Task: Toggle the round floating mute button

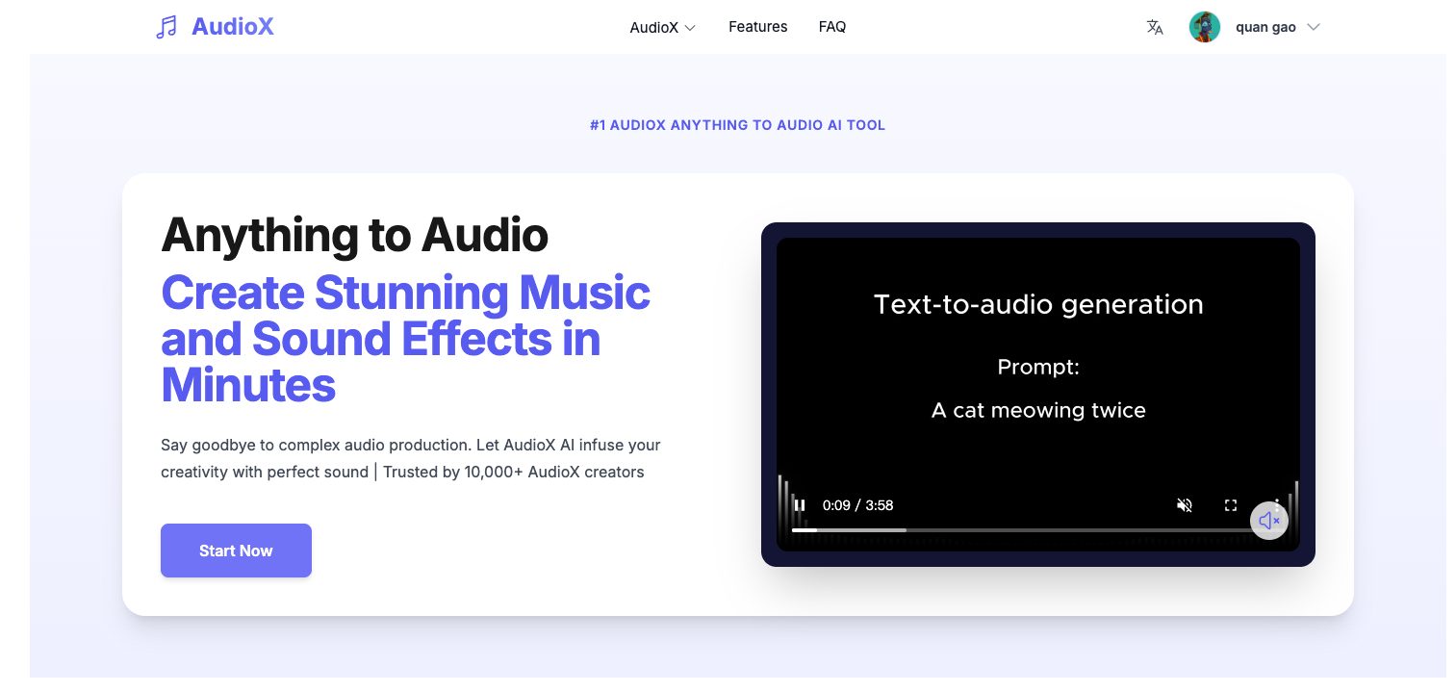Action: point(1269,521)
